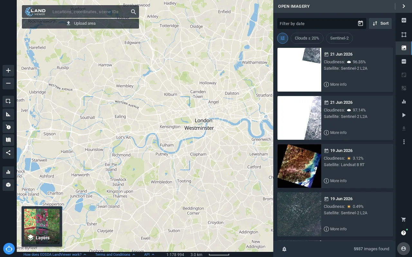Zoom out of the map
Image resolution: width=412 pixels, height=257 pixels.
click(8, 84)
